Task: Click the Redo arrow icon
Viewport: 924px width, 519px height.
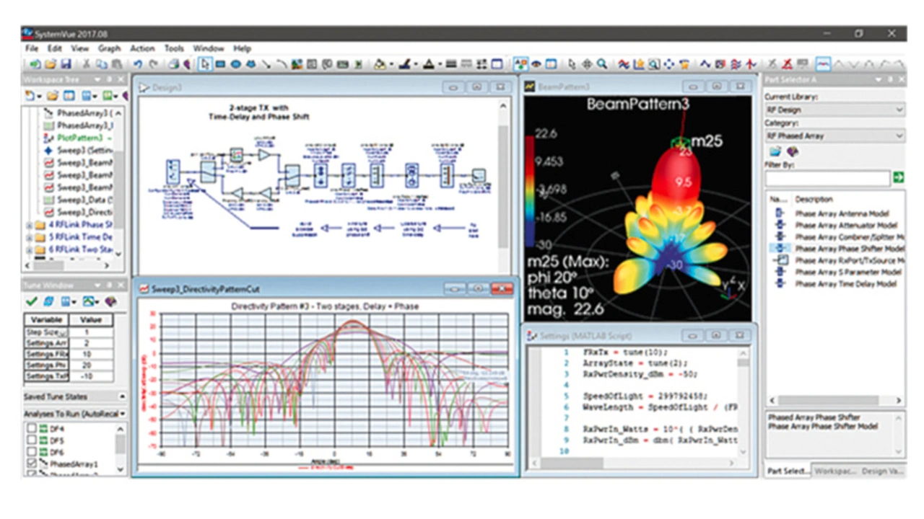Action: click(153, 64)
